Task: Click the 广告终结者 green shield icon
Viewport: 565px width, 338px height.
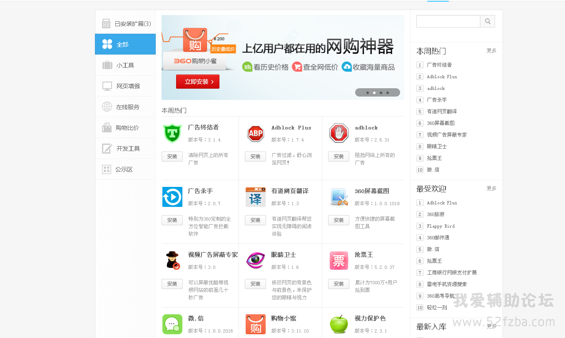Action: [172, 133]
